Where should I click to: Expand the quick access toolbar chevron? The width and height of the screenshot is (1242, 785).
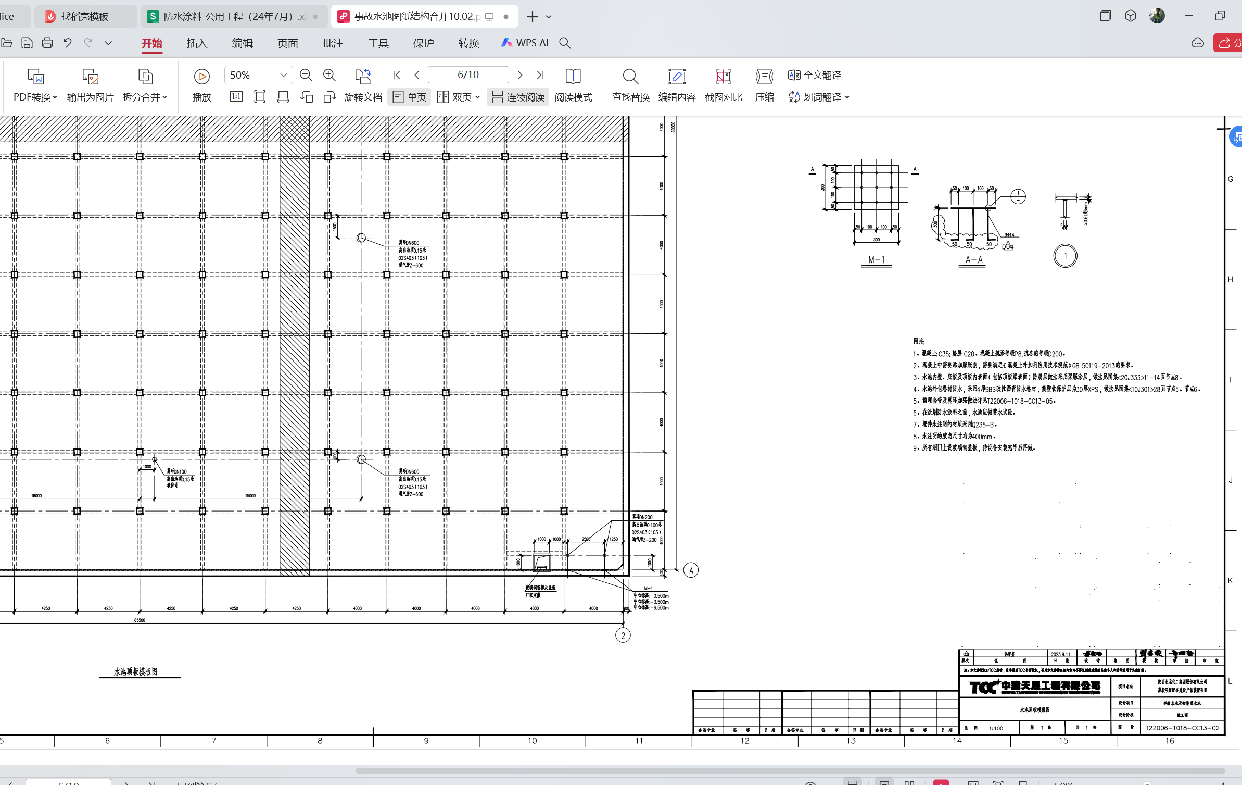(x=108, y=43)
